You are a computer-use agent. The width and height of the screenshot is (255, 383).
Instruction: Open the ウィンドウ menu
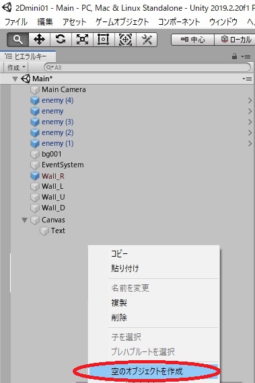tap(223, 22)
